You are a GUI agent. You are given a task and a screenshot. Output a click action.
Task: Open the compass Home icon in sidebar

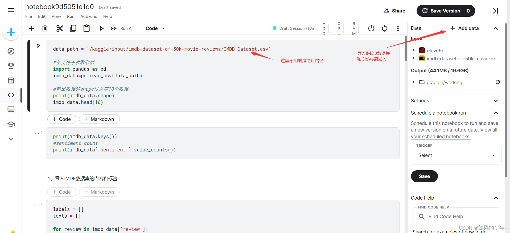pos(11,51)
